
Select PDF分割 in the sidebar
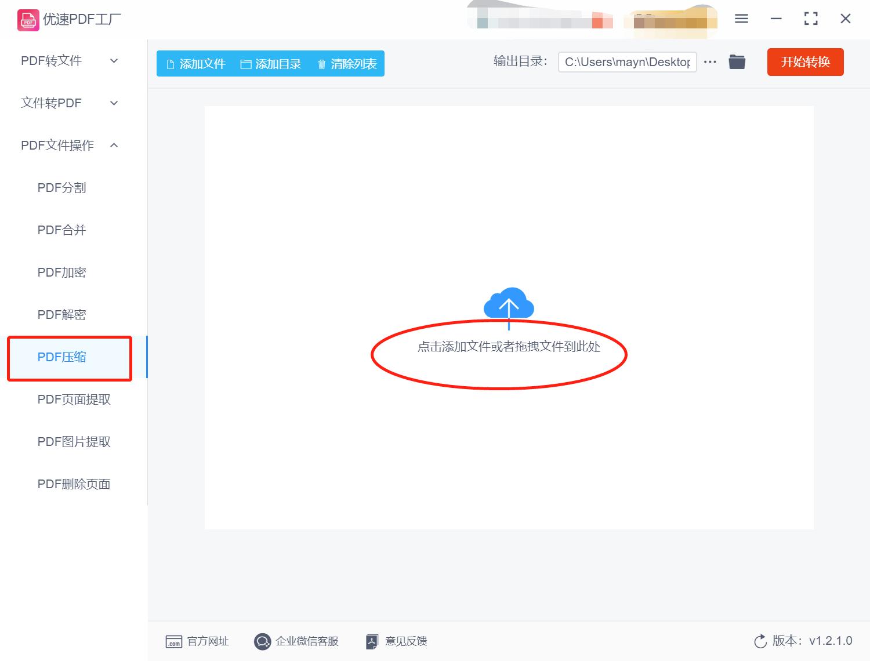[61, 187]
